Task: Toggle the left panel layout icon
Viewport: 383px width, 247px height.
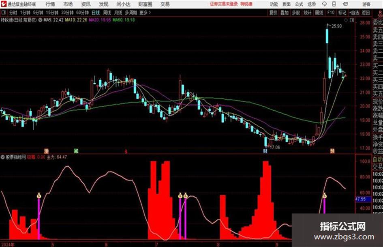Action: (3, 13)
